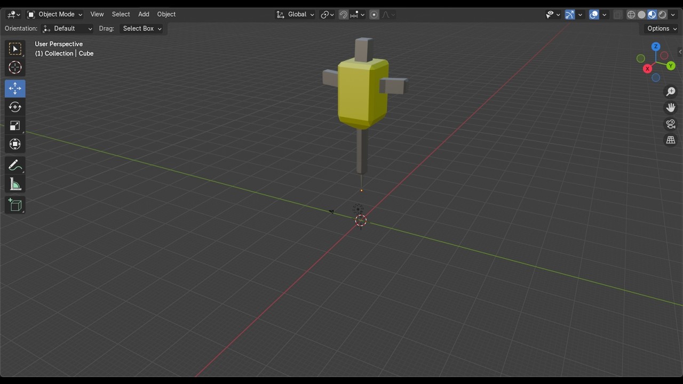
Task: Open Global transform orientation dropdown
Action: pyautogui.click(x=295, y=14)
